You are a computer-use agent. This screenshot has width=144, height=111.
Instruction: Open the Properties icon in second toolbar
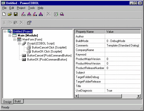29,23
